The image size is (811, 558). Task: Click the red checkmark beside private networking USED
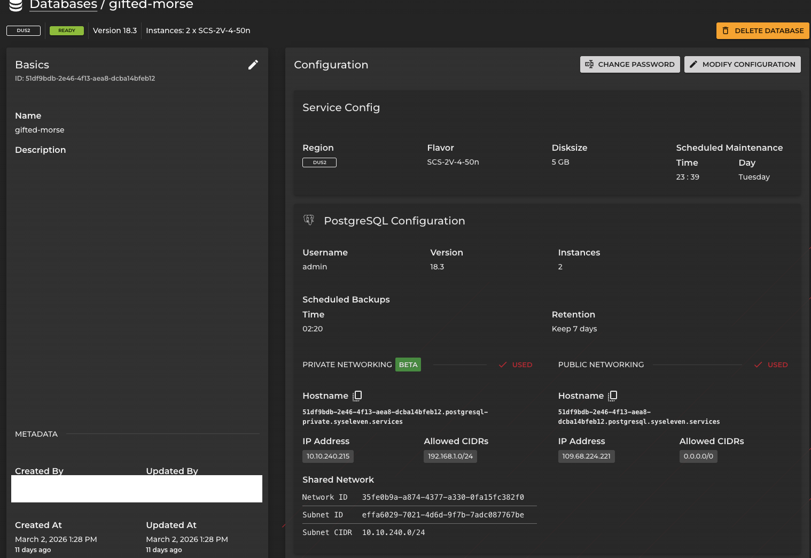coord(502,365)
